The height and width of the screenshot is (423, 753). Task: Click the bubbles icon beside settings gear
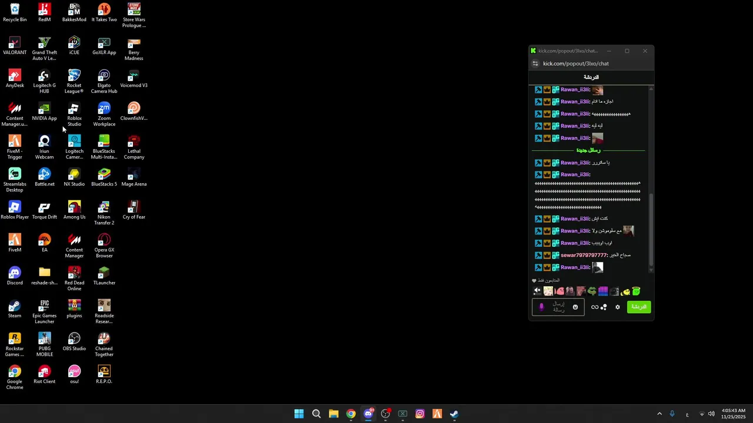pyautogui.click(x=604, y=307)
